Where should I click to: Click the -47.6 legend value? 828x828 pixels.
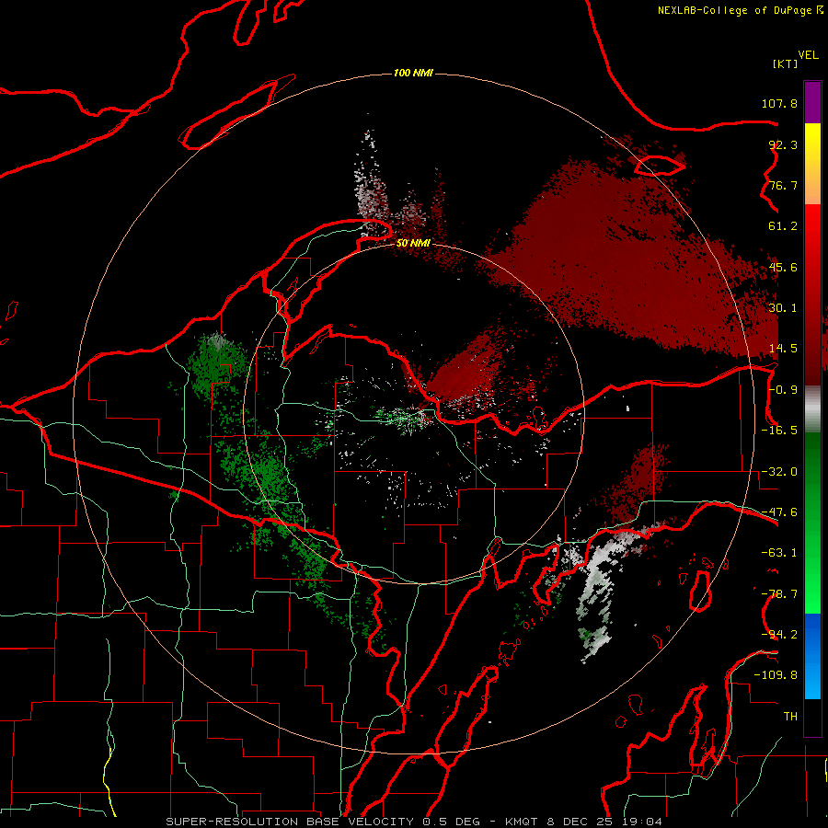[779, 512]
